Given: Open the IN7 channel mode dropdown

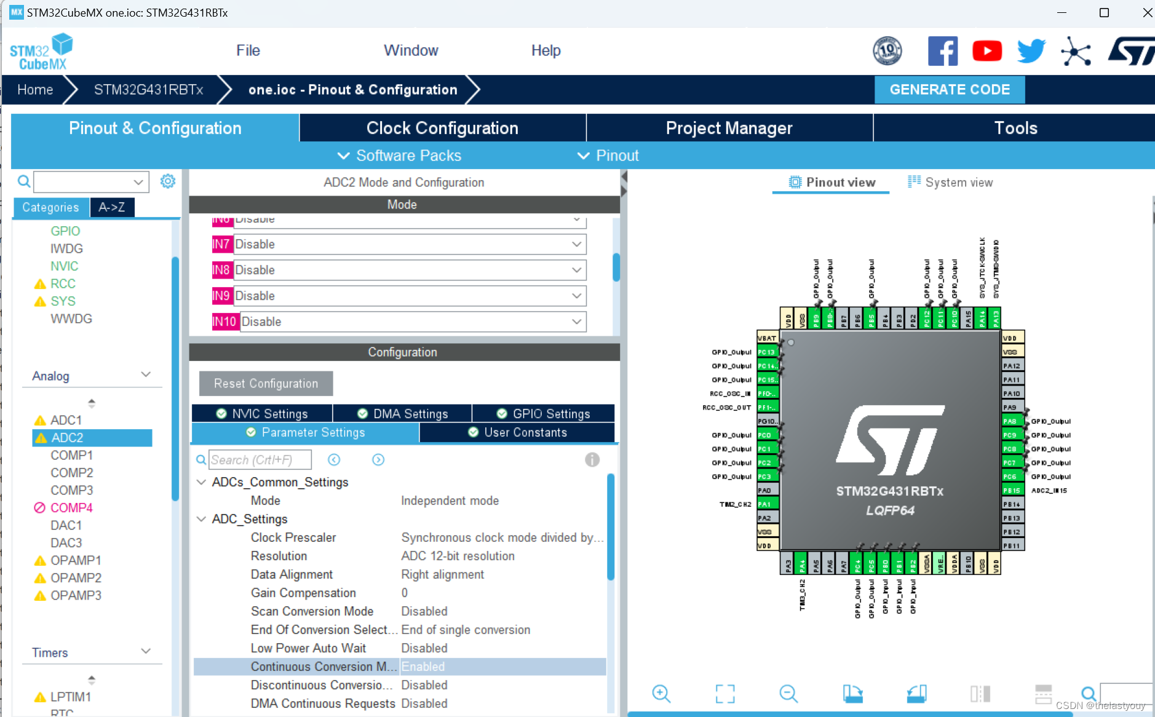Looking at the screenshot, I should click(576, 244).
